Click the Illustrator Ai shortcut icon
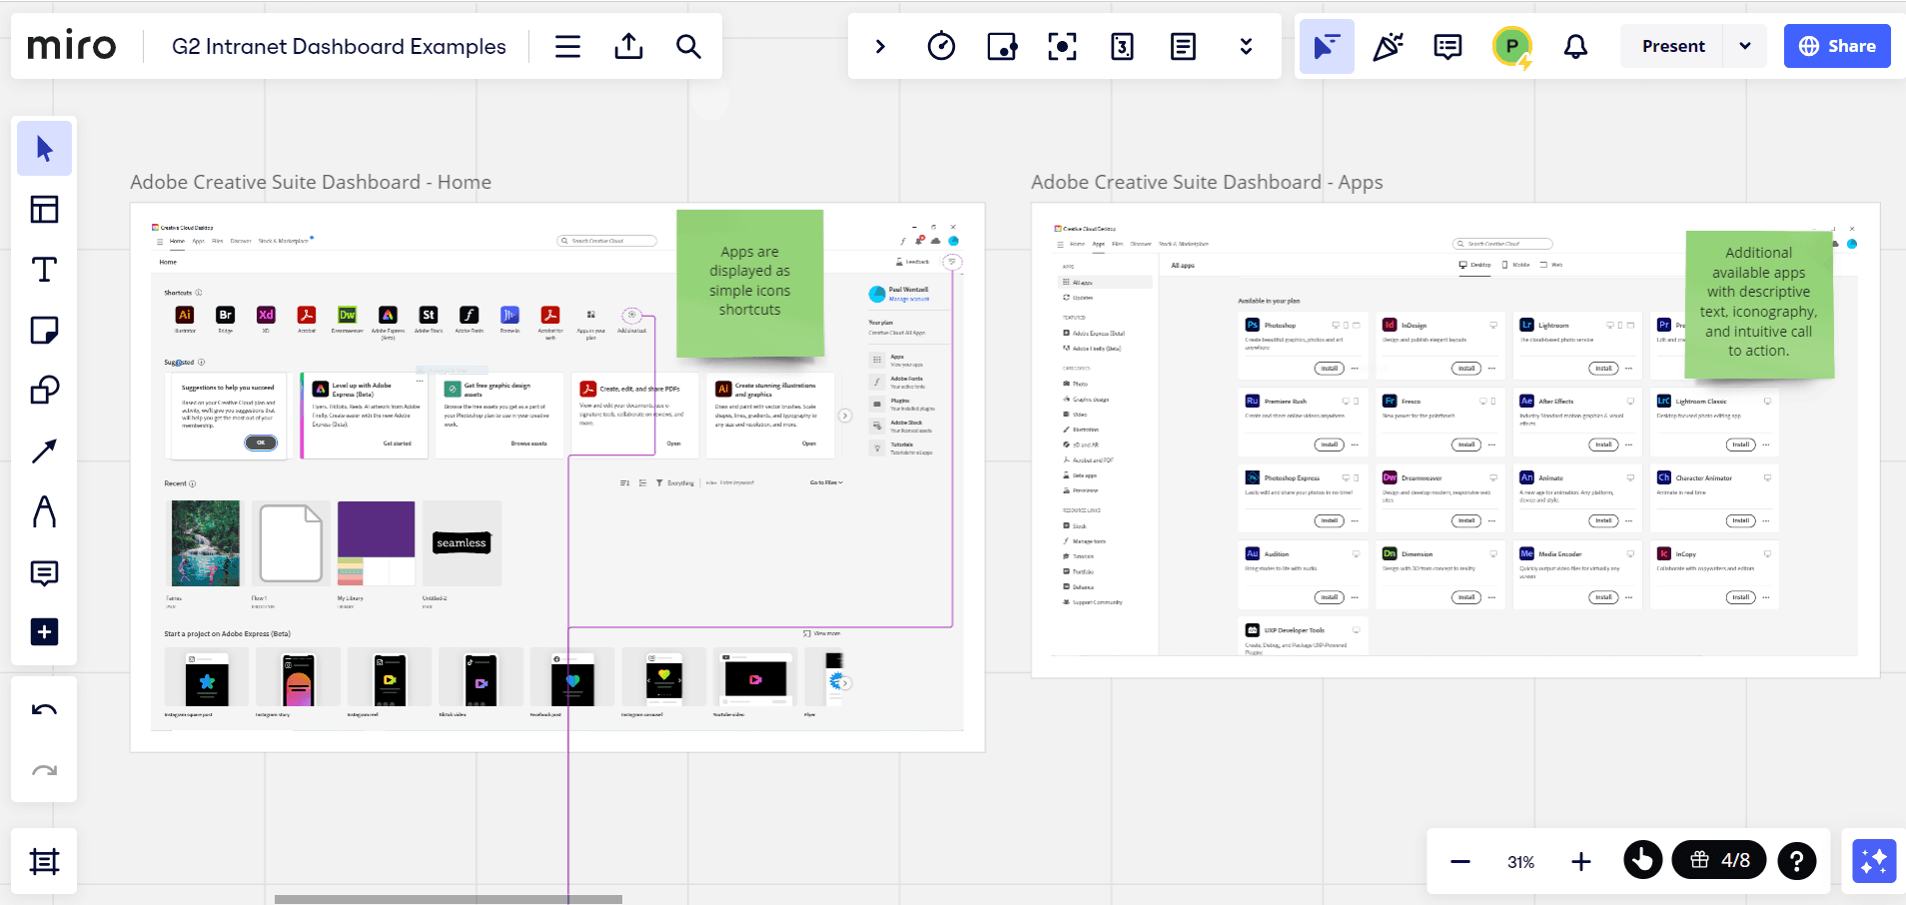This screenshot has height=905, width=1906. [185, 315]
